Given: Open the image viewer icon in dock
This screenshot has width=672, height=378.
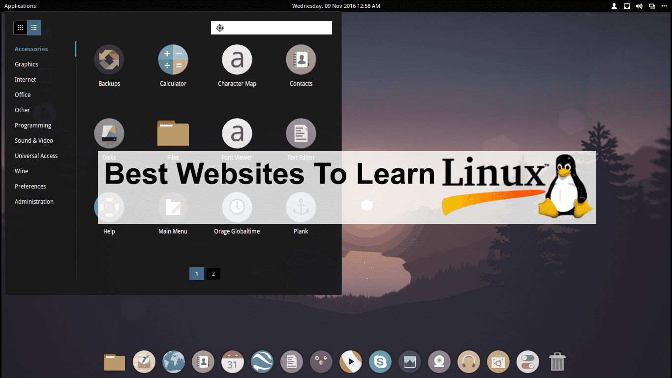Looking at the screenshot, I should [x=410, y=362].
